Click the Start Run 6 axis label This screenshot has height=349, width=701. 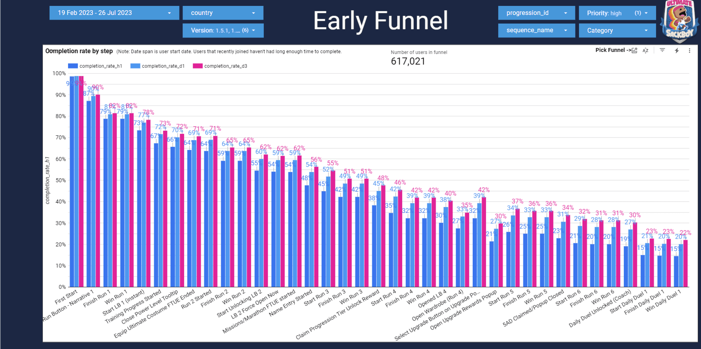(568, 298)
